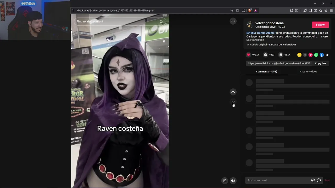Viewport: 335px width, 188px height.
Task: Open the Brave Wallet icon
Action: [x=315, y=10]
